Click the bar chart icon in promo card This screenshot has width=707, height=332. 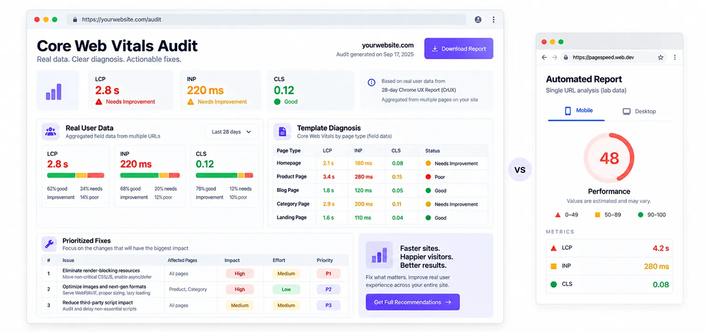(379, 255)
